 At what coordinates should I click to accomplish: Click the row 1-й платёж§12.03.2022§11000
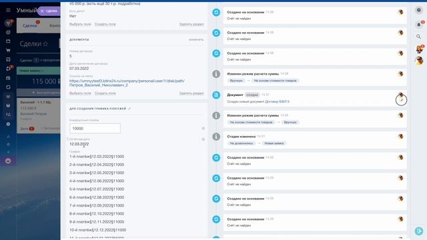pos(97,157)
